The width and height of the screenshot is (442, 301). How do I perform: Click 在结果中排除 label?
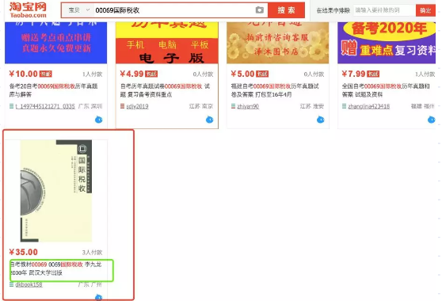click(333, 10)
